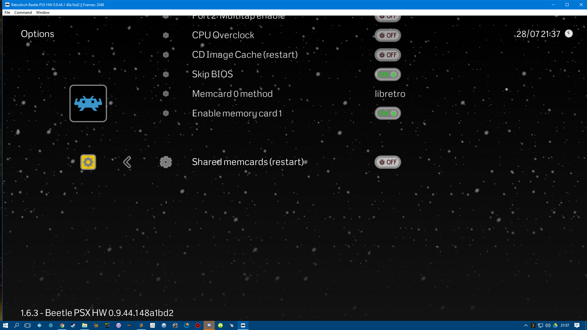Turn off the Skip BIOS switch
The width and height of the screenshot is (587, 330).
(388, 74)
